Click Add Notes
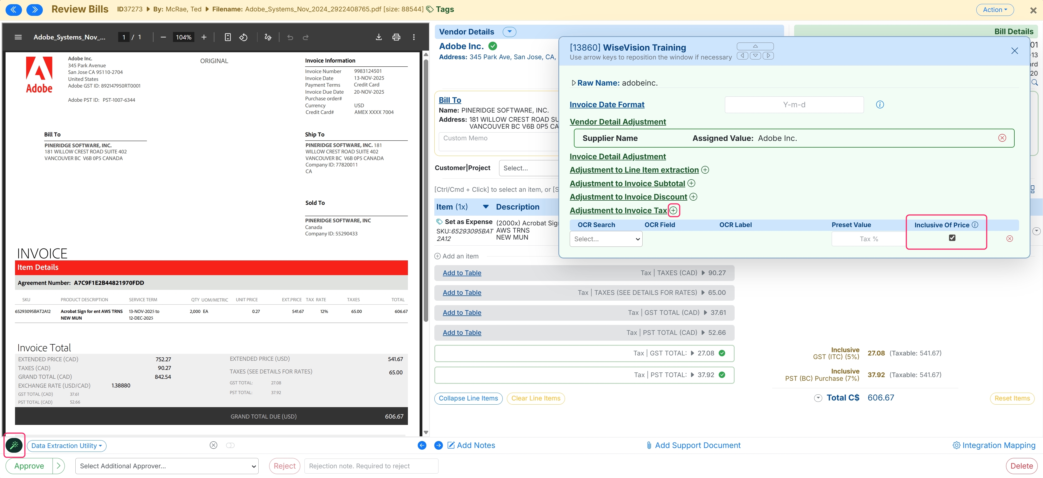The height and width of the screenshot is (478, 1043). [x=471, y=445]
